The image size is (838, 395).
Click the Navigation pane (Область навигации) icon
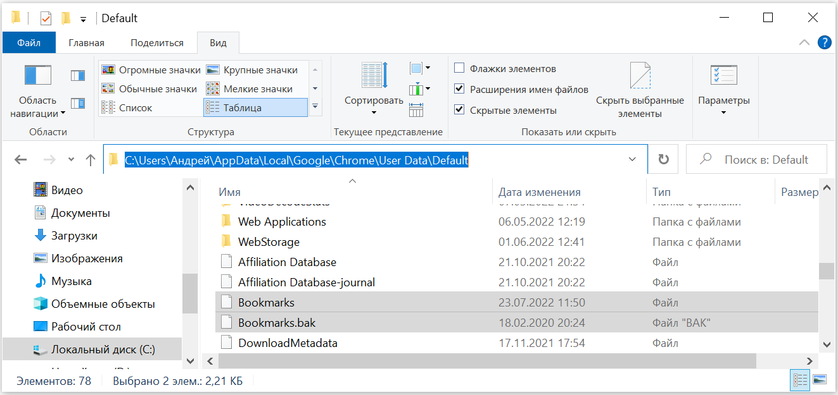[x=38, y=76]
